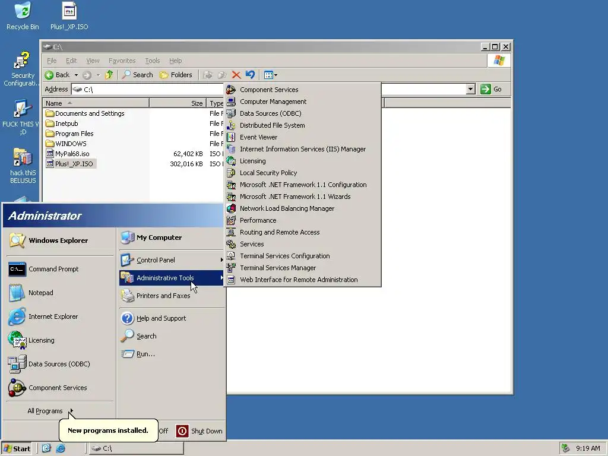Click the C:\ taskbar button
Screen dimensions: 608x456
click(137, 448)
